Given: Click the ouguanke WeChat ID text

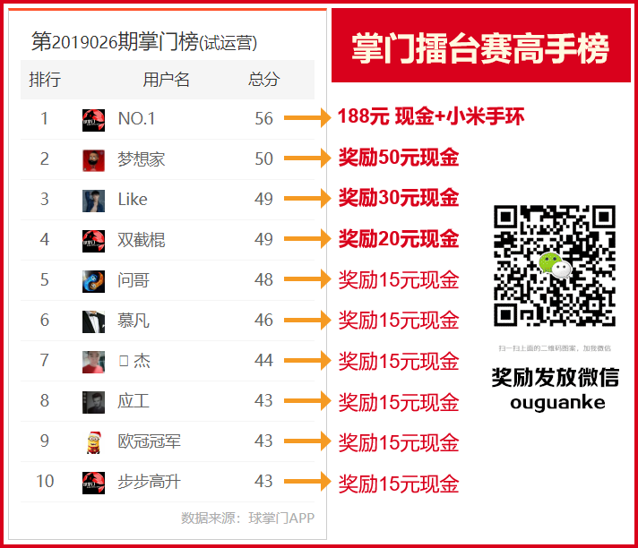Looking at the screenshot, I should 557,402.
